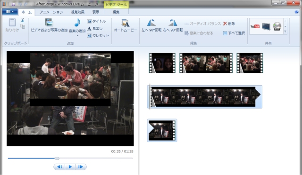
Task: Click the 00:35 / 01:28 time readout
Action: [122, 151]
